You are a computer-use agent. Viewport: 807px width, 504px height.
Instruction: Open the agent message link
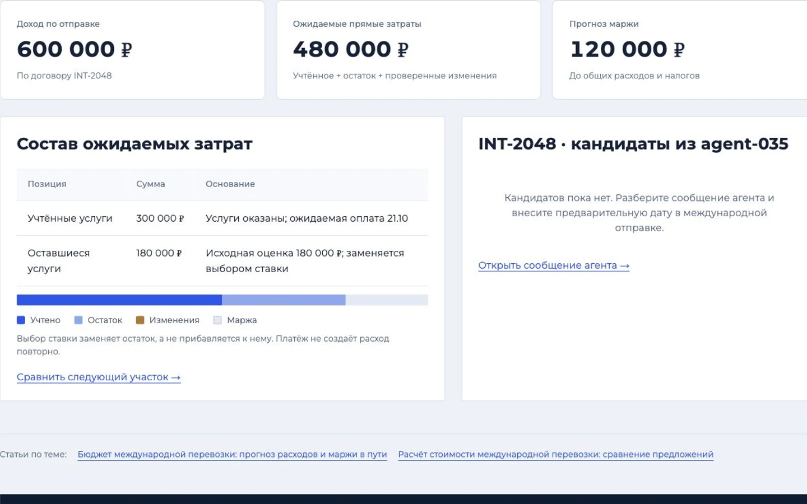click(554, 265)
